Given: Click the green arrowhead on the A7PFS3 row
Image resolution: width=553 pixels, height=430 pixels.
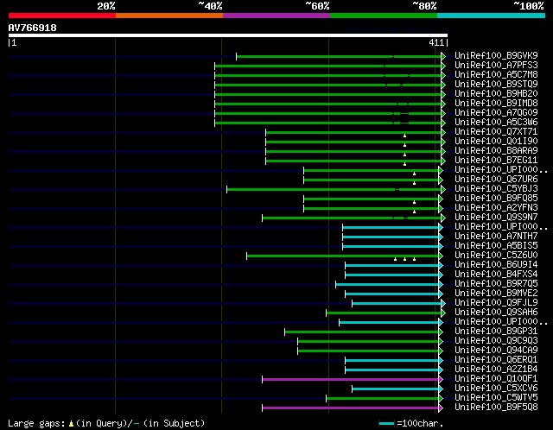Looking at the screenshot, I should [x=443, y=66].
